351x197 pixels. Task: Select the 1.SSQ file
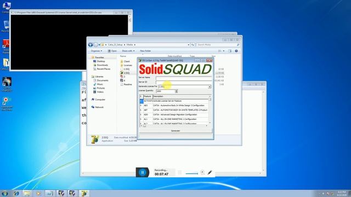click(127, 69)
